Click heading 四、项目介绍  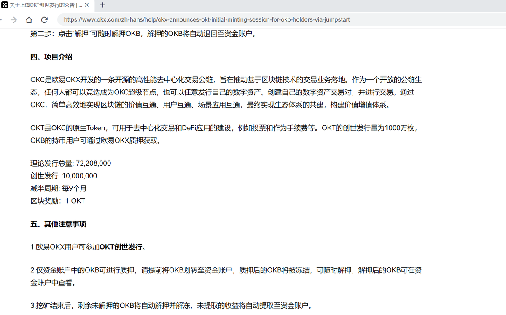(51, 57)
